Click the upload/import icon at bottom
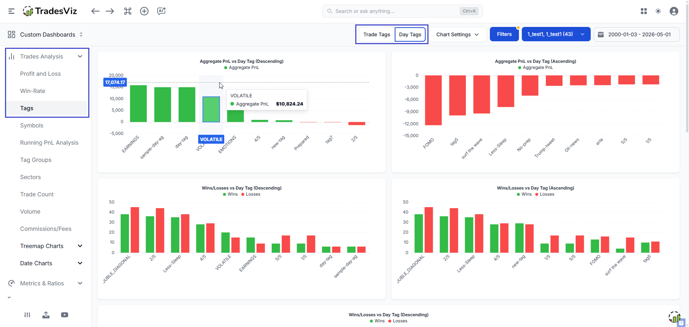Viewport: 689px width, 327px height. coord(46,315)
